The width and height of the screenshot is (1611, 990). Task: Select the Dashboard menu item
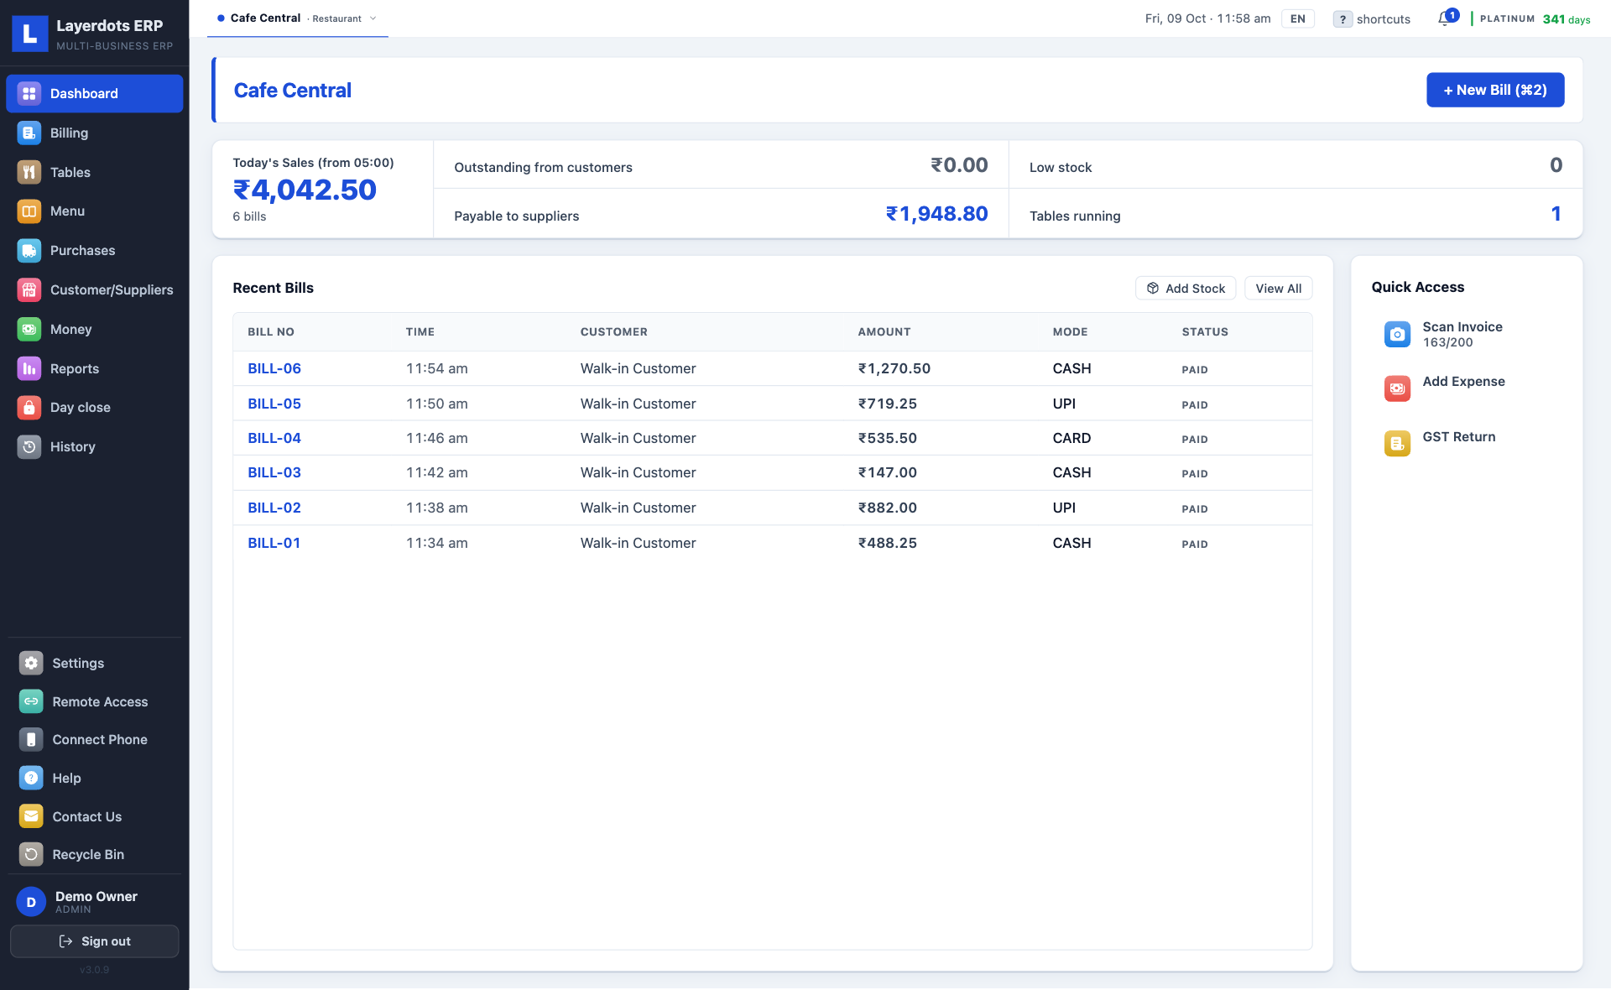95,93
